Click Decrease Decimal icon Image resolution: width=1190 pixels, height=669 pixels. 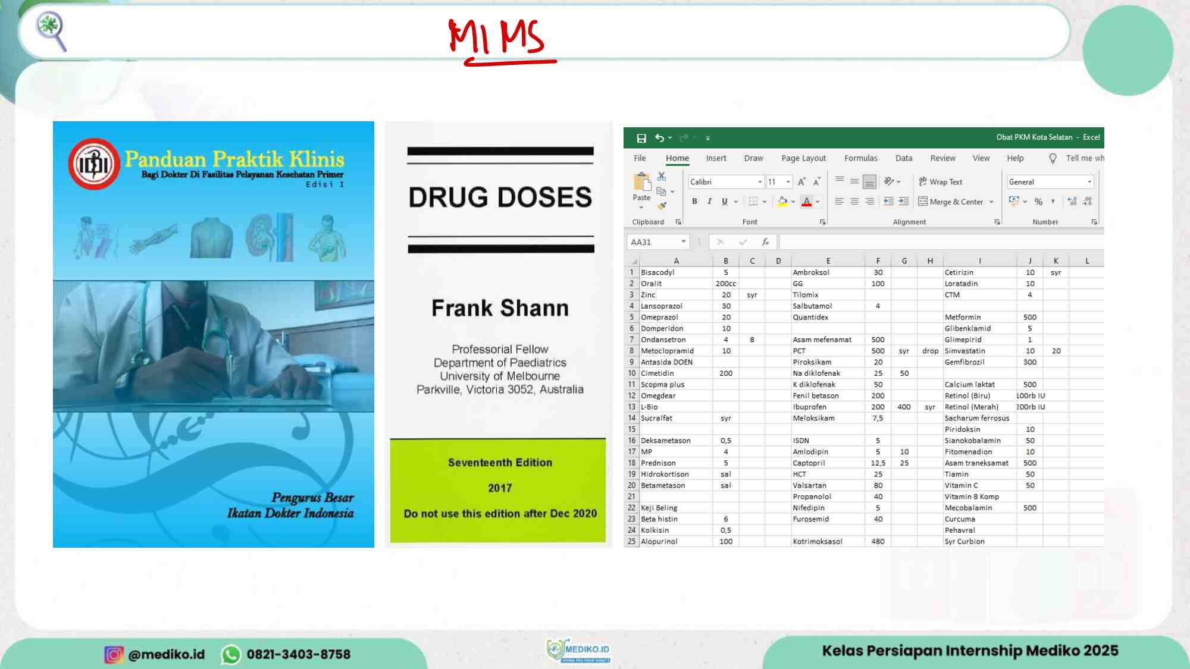1087,202
